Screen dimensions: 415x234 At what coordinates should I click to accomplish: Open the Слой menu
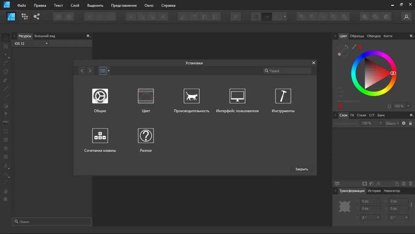pos(75,5)
